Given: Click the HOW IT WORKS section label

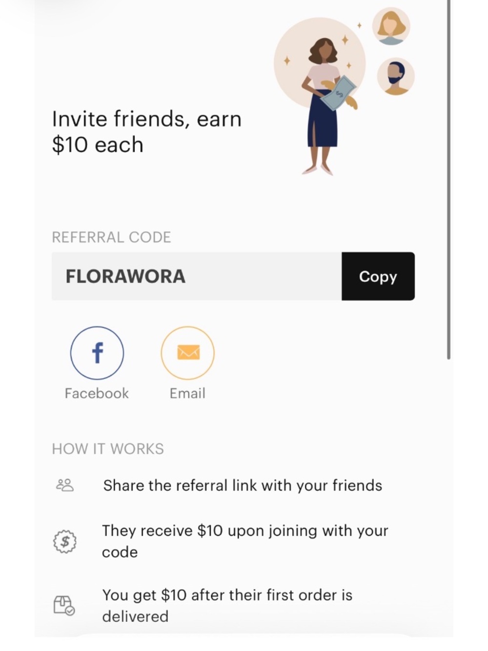Looking at the screenshot, I should 108,449.
